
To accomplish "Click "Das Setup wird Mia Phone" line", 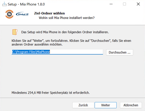I will click(65, 32).
